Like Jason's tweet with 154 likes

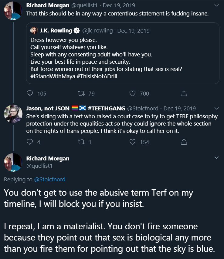click(x=132, y=142)
